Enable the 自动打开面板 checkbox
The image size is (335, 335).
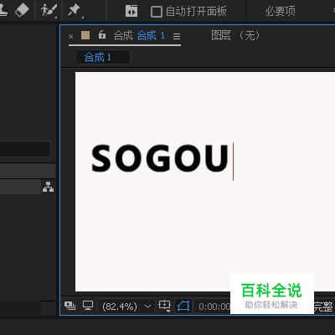157,12
